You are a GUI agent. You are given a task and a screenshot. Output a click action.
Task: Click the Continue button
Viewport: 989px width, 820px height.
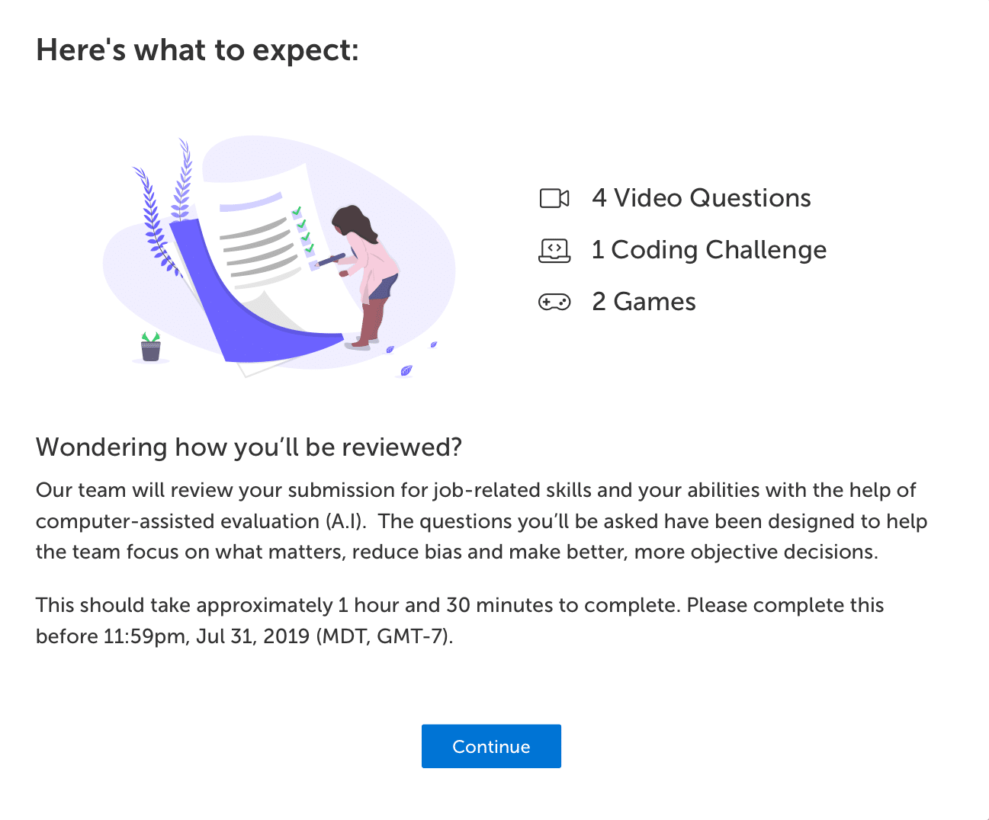[491, 747]
